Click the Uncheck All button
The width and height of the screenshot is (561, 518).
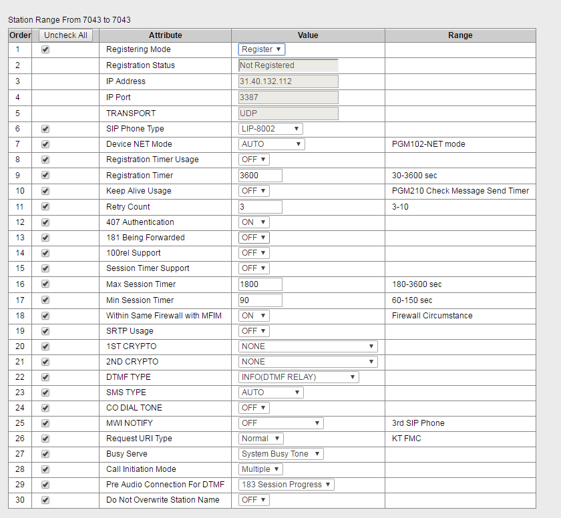click(x=65, y=35)
